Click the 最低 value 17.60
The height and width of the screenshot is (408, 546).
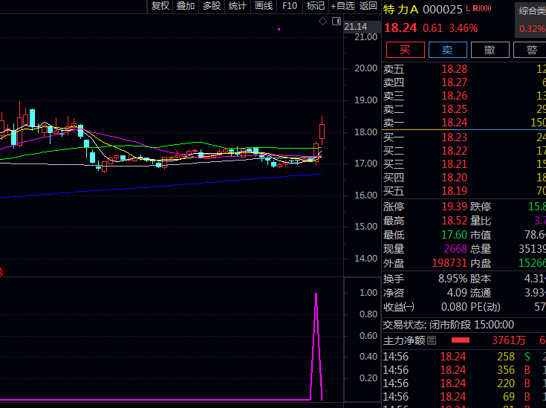pyautogui.click(x=454, y=235)
